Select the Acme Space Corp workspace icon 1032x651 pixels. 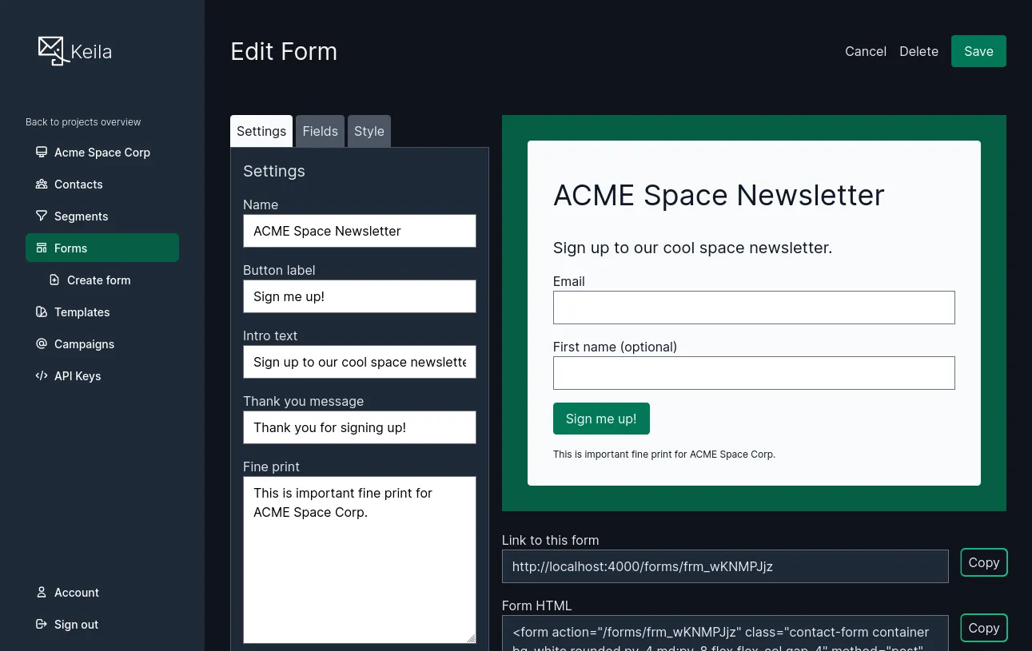pos(42,152)
